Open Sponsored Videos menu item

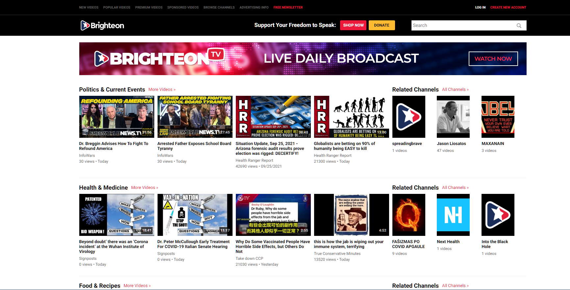(183, 7)
